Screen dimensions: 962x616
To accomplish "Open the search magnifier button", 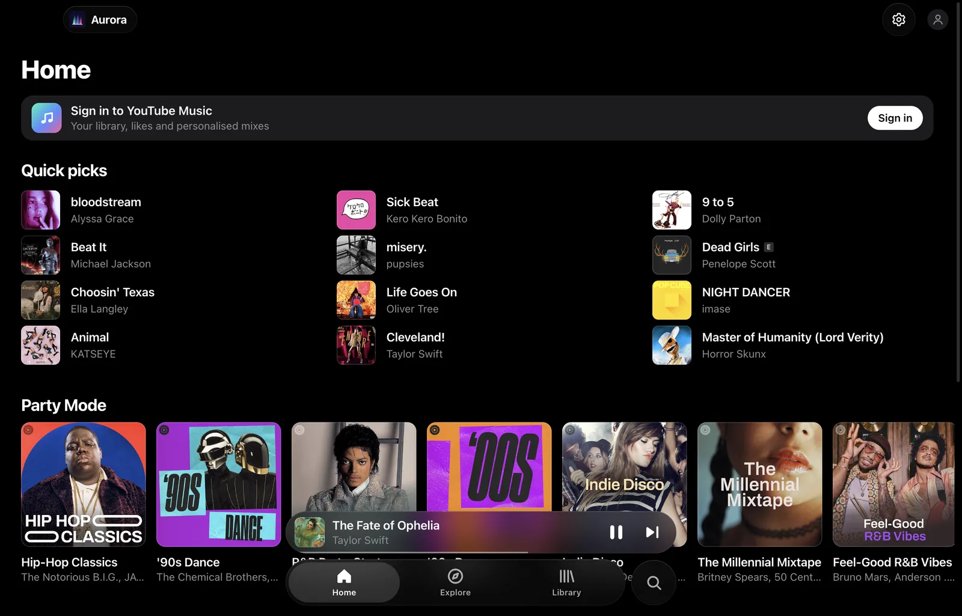I will (x=654, y=582).
